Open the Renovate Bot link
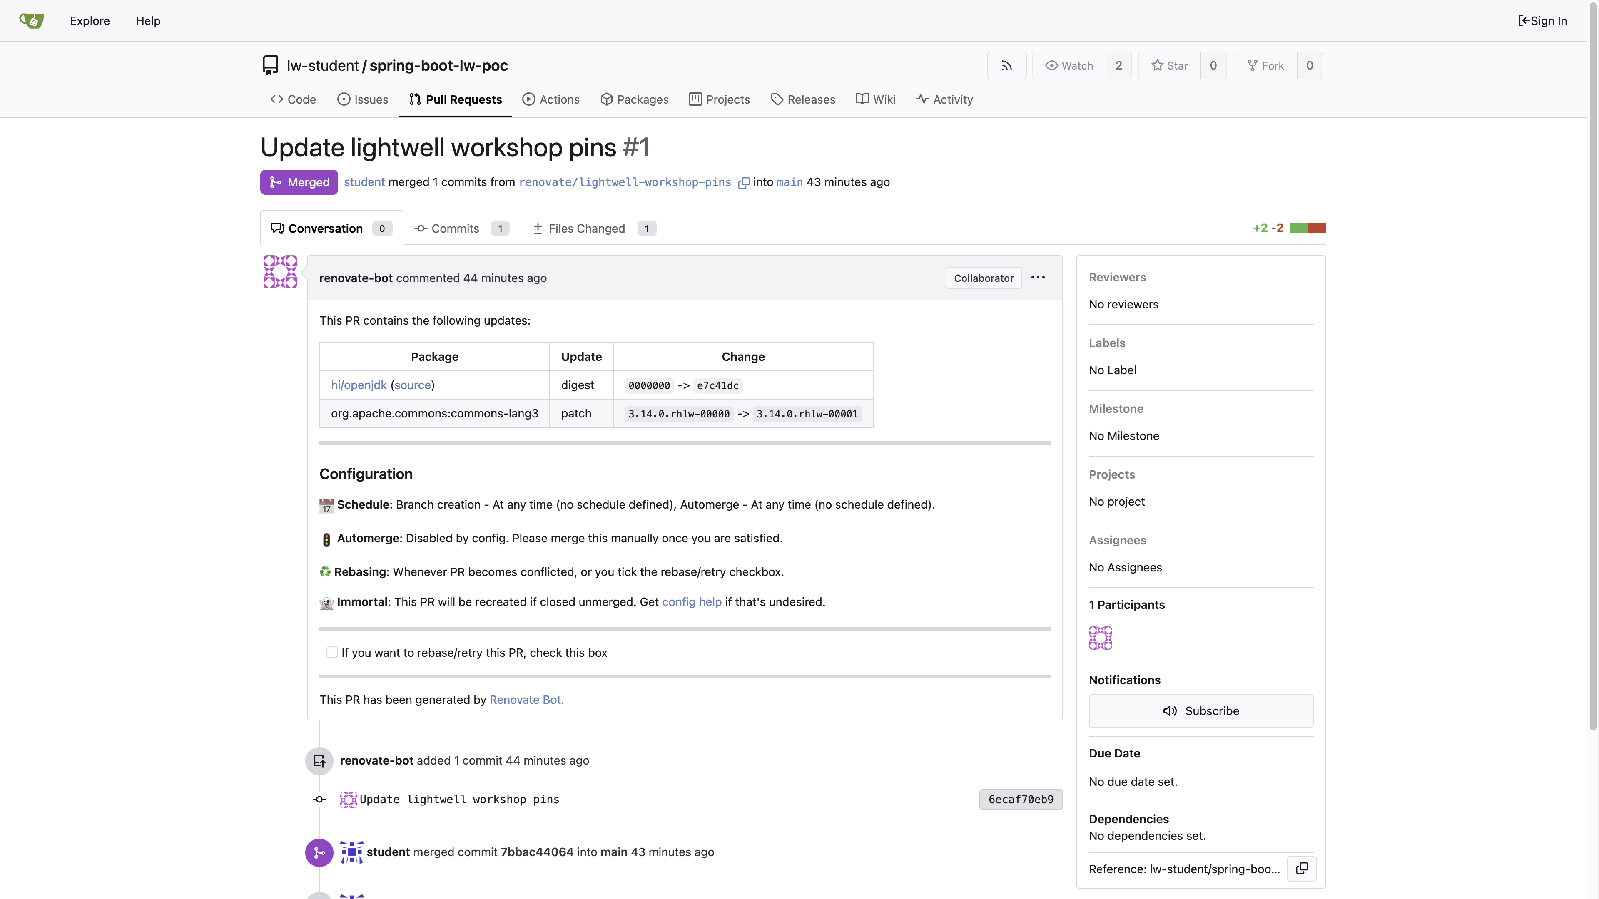The width and height of the screenshot is (1599, 899). (x=525, y=699)
